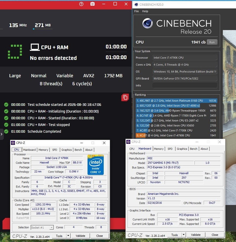Select the Xeon E7-4890 v2 ranking row
236x242 pixels.
coord(176,106)
